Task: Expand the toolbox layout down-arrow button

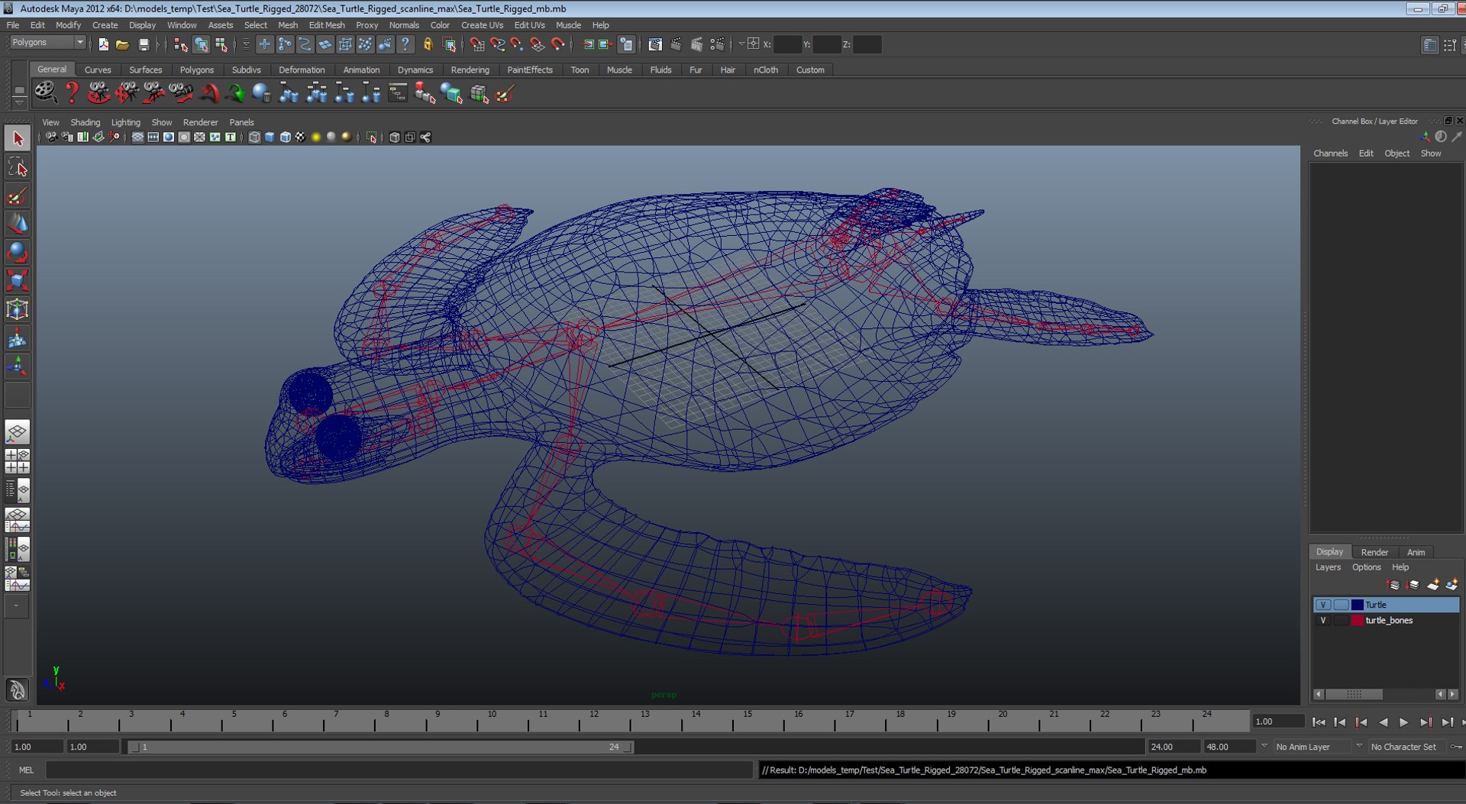Action: 17,607
